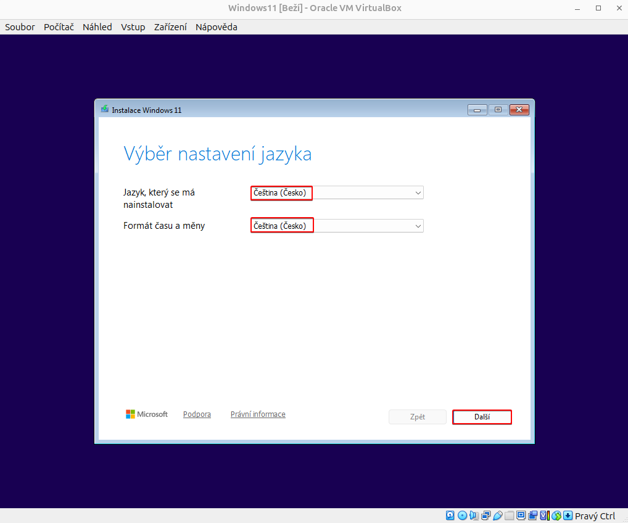Click the USB devices status icon
This screenshot has height=523, width=628.
point(497,516)
